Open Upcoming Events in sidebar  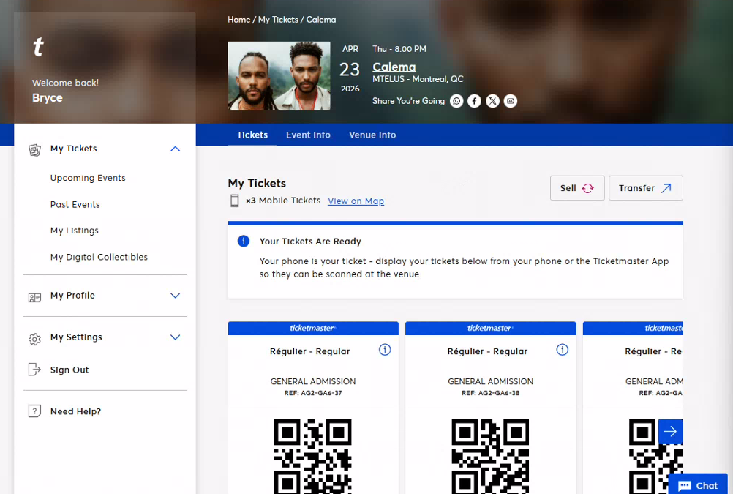pyautogui.click(x=88, y=178)
